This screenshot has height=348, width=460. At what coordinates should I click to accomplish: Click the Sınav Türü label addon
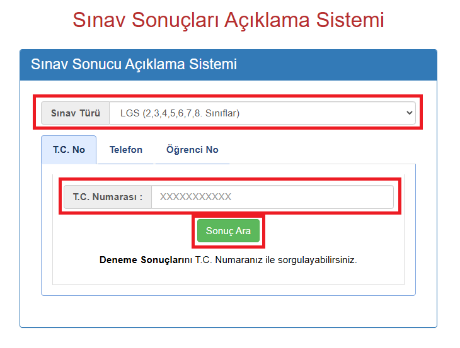pyautogui.click(x=76, y=113)
